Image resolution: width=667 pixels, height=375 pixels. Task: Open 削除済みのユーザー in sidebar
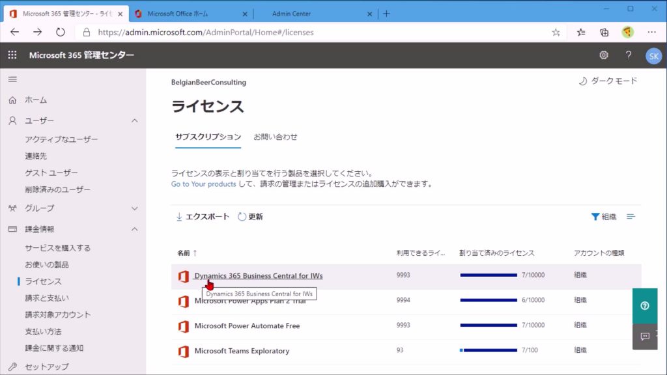(57, 189)
